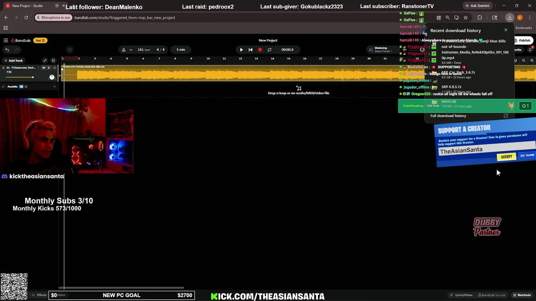Open track 01 three-dot menu

(x=38, y=68)
